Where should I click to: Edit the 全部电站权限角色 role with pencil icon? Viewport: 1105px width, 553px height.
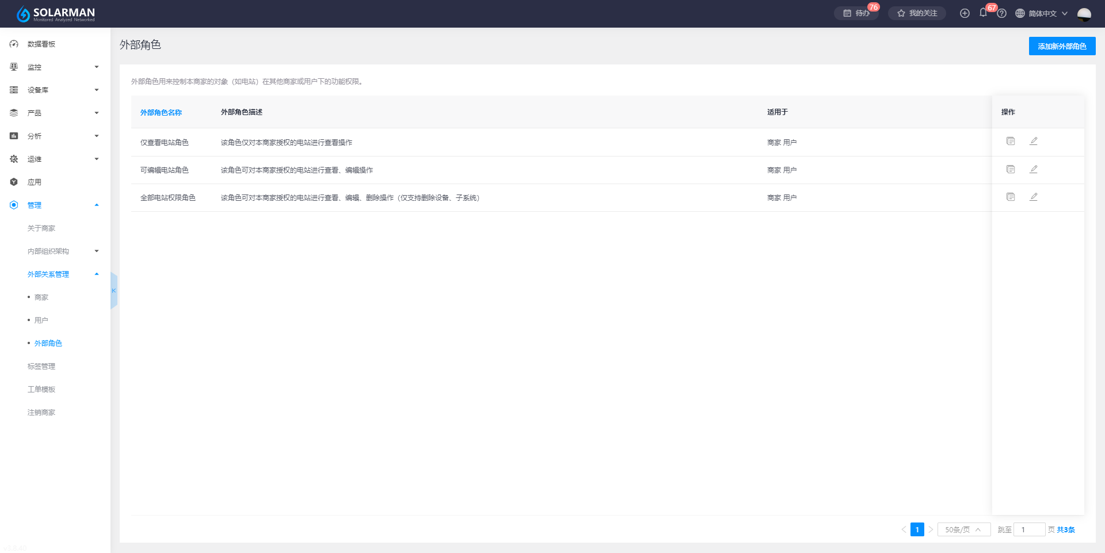coord(1034,197)
